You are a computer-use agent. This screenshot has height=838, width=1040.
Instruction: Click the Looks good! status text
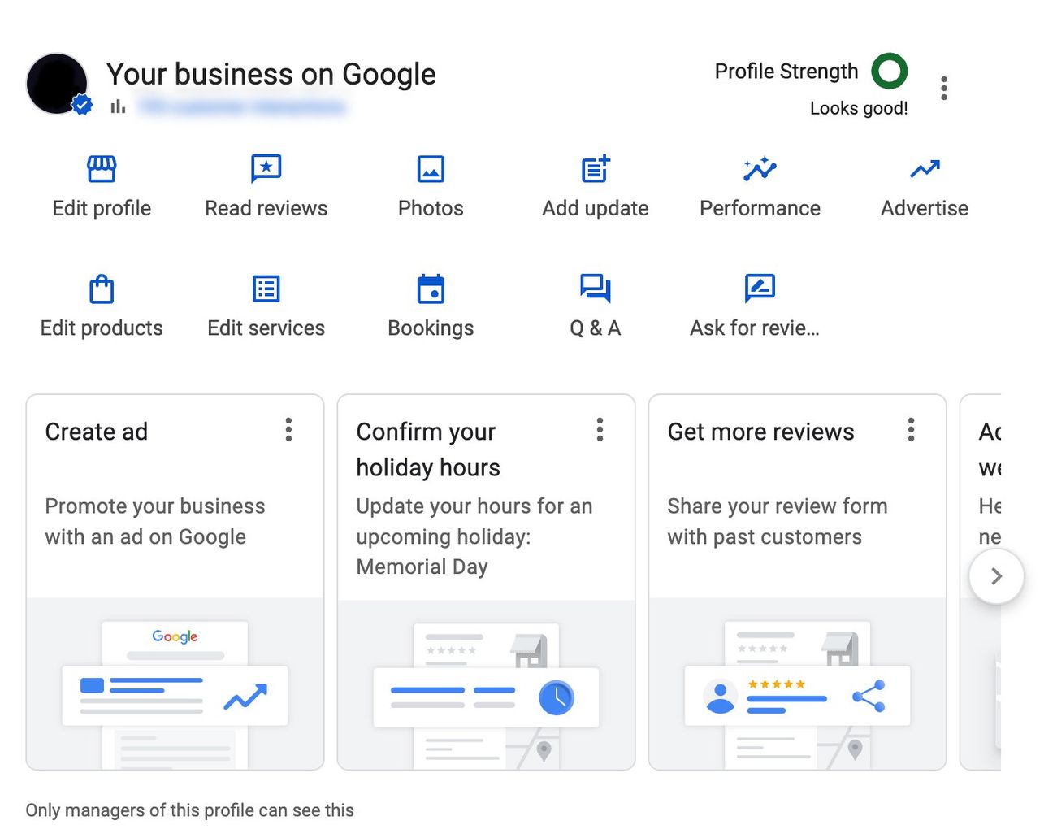click(859, 108)
